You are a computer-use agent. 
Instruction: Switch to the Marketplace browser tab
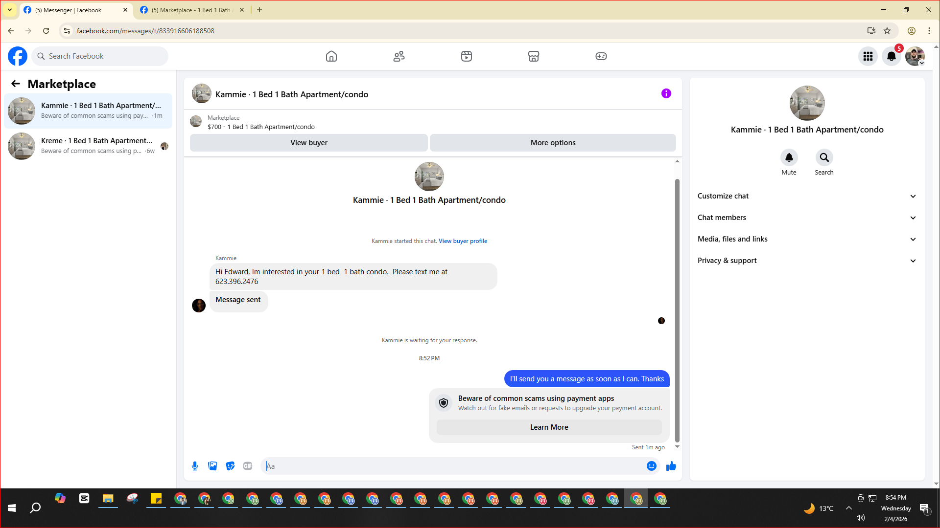click(x=191, y=10)
